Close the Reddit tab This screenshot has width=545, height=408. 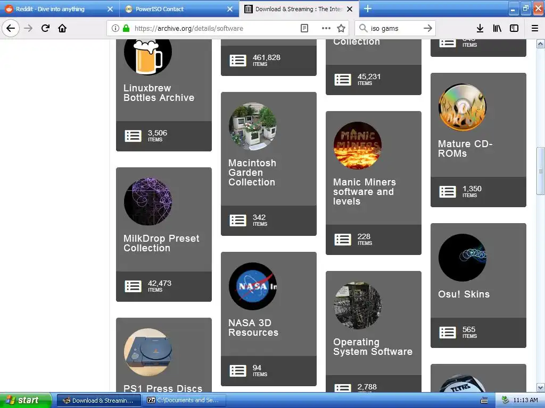(x=110, y=9)
